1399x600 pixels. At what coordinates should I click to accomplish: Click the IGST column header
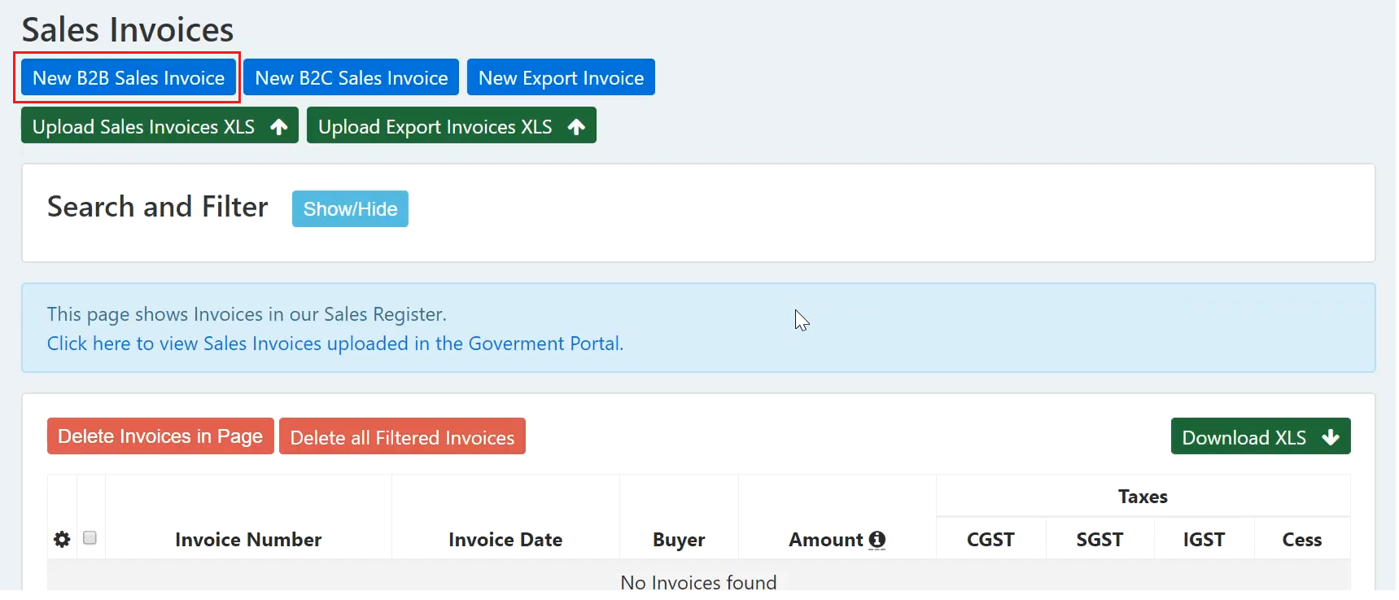click(x=1204, y=540)
